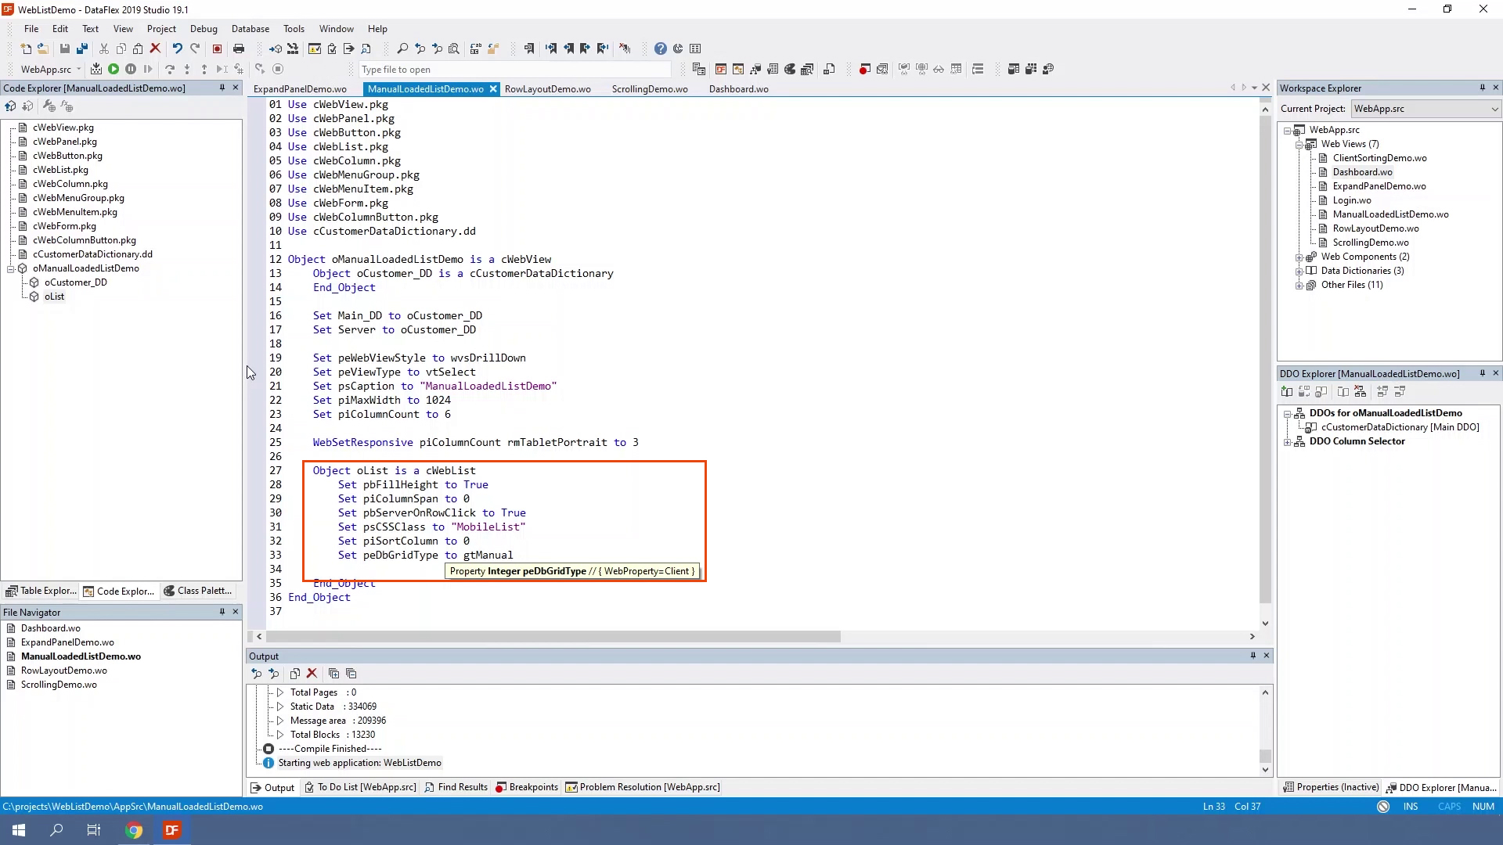This screenshot has height=845, width=1503.
Task: Toggle pin on Workspace Explorer panel
Action: pyautogui.click(x=1482, y=88)
